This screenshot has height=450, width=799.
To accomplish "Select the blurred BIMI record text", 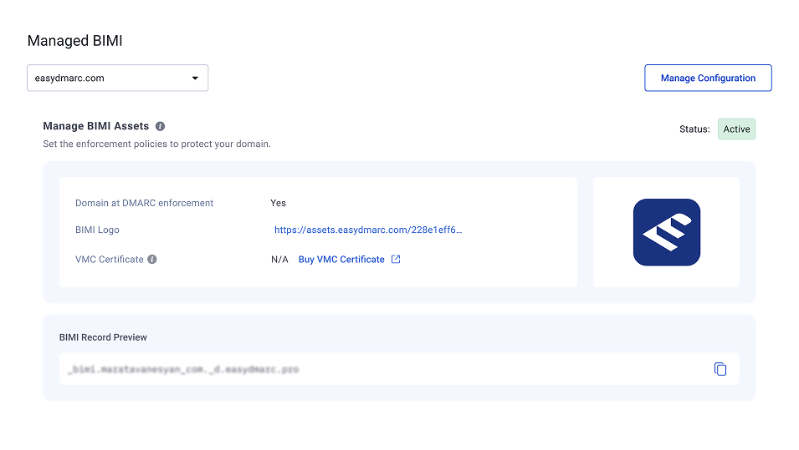I will (183, 369).
